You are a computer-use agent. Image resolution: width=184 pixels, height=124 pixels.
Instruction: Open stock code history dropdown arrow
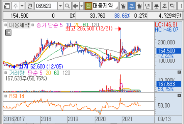point(60,6)
